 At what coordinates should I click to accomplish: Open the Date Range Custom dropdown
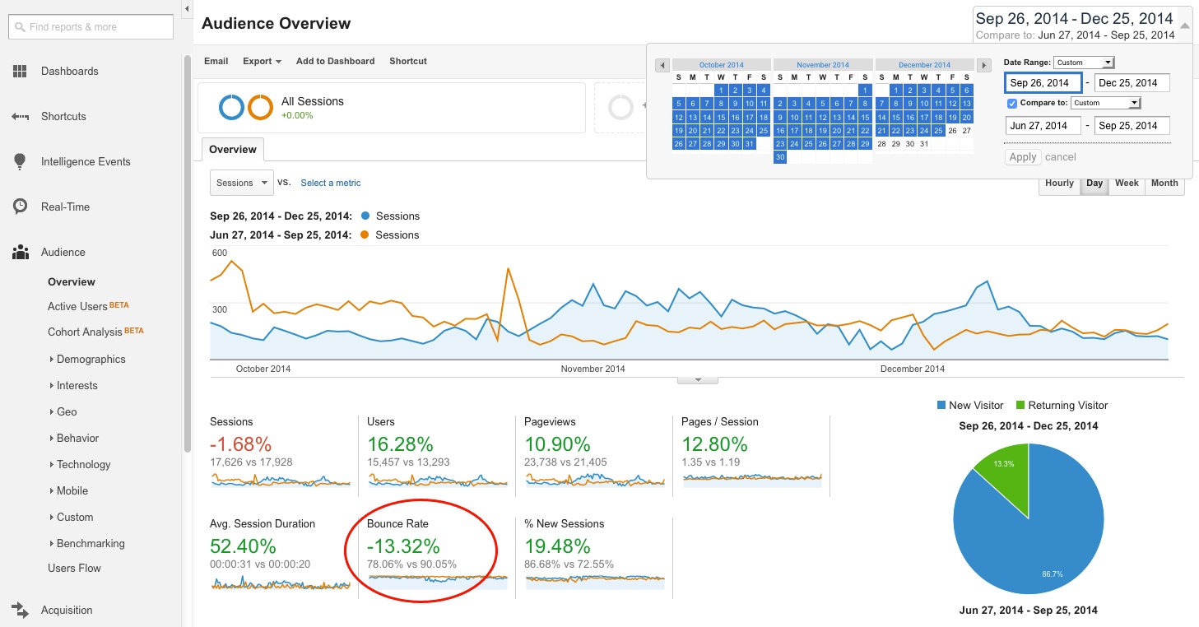(1084, 62)
